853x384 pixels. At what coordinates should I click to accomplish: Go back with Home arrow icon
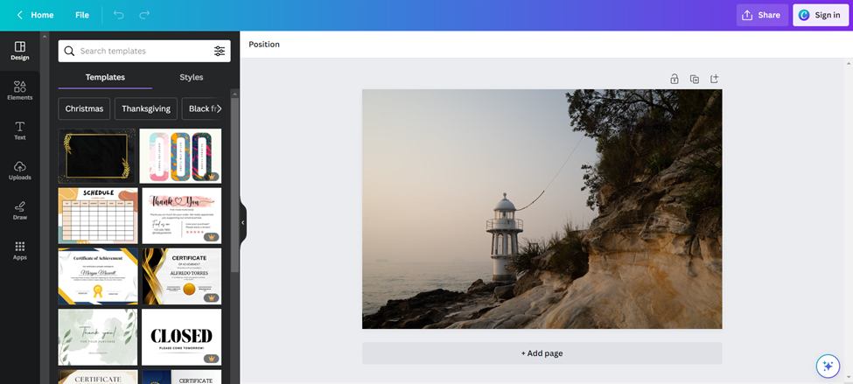(x=19, y=15)
